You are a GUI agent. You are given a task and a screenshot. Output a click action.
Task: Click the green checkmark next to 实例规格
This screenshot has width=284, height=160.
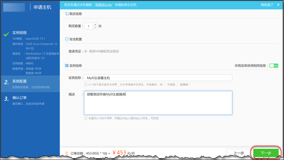click(6, 34)
